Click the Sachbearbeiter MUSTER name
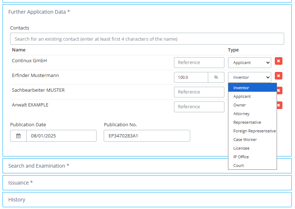 38,90
